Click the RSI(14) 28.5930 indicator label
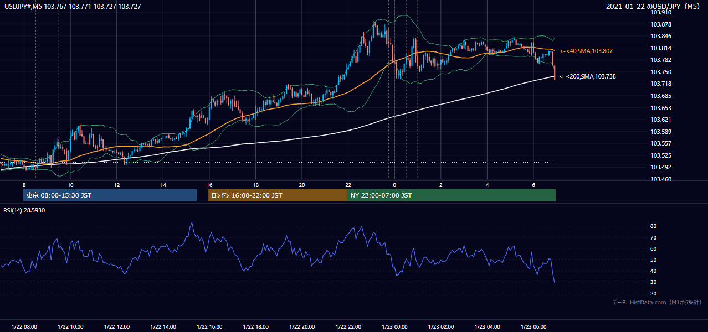Screen dimensions: 708x332 (x=24, y=211)
